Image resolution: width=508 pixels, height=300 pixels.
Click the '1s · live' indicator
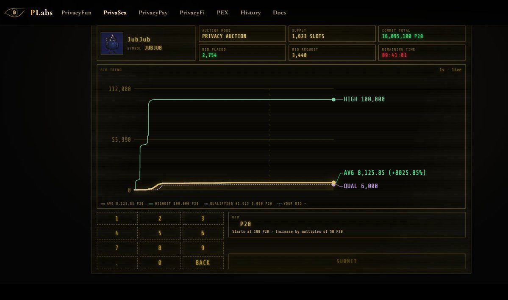coord(450,70)
